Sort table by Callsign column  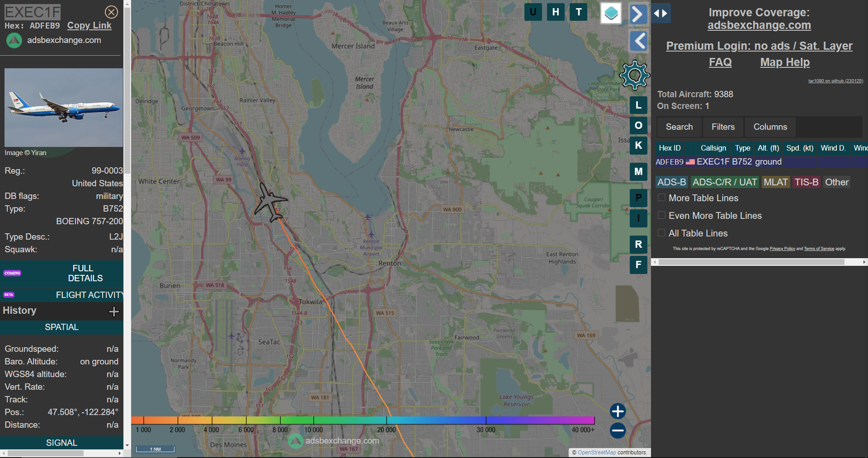(x=713, y=148)
